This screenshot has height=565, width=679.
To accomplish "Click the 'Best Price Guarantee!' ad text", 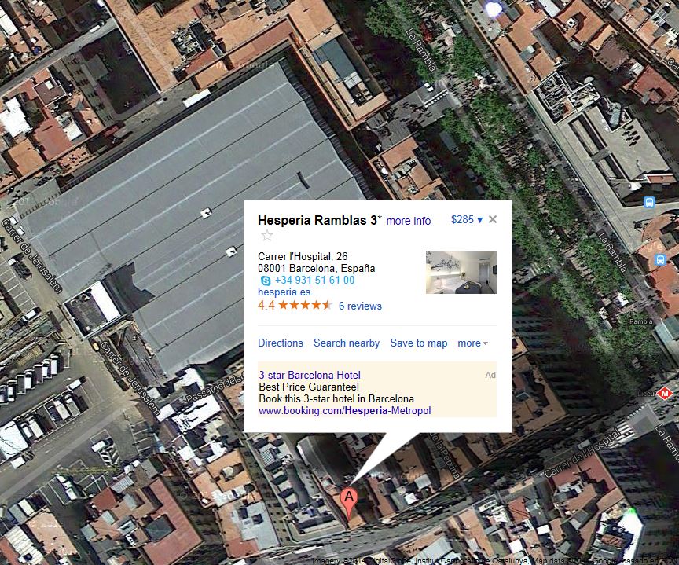I will (309, 387).
